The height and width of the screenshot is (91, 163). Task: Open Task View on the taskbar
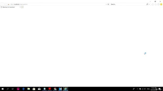point(13,89)
